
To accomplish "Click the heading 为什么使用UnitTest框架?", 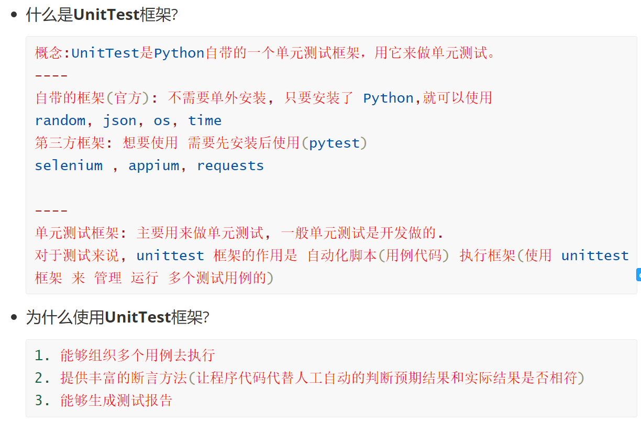I will [117, 317].
